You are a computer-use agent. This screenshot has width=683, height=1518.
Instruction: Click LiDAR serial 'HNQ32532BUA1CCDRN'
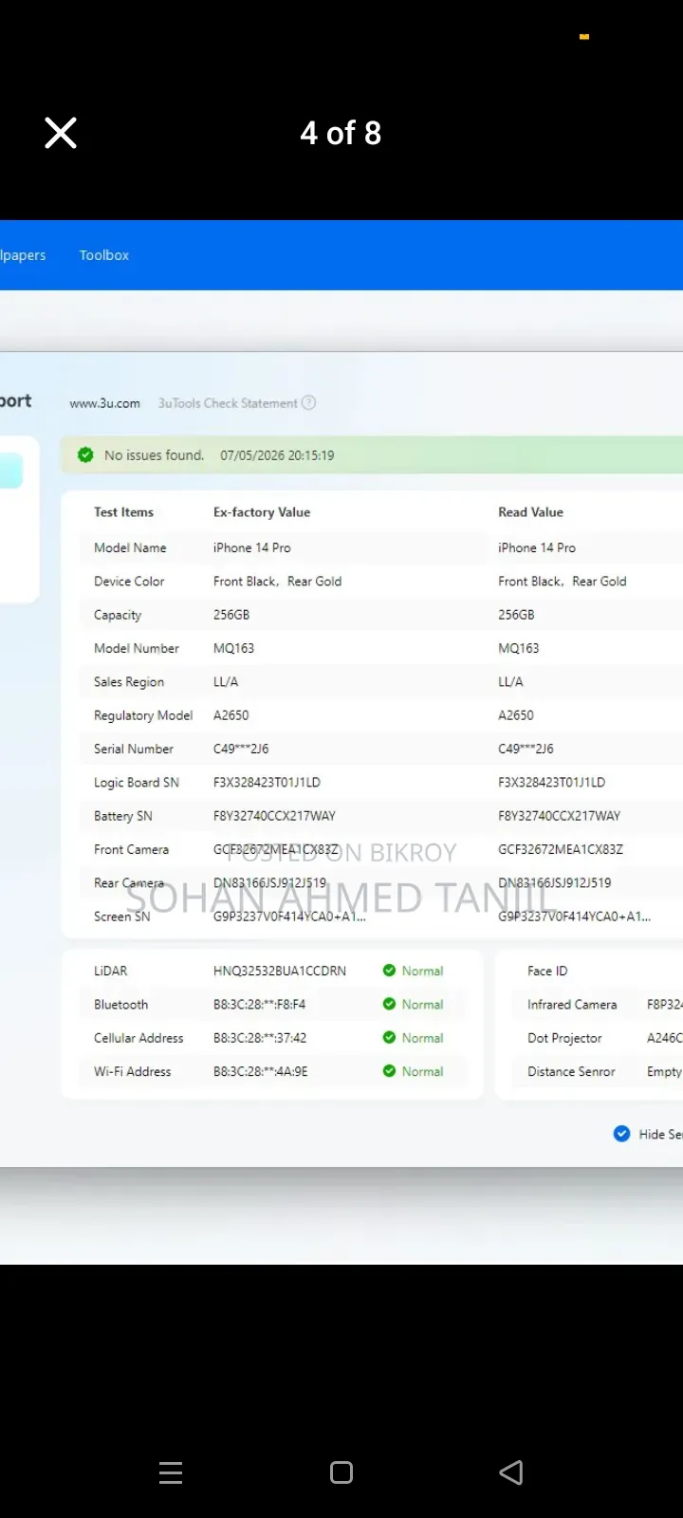pyautogui.click(x=280, y=971)
